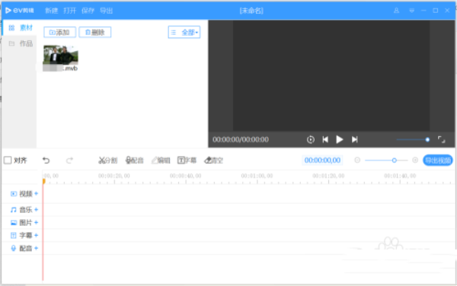The image size is (457, 286).
Task: Select the 分割 split tool
Action: coord(108,160)
